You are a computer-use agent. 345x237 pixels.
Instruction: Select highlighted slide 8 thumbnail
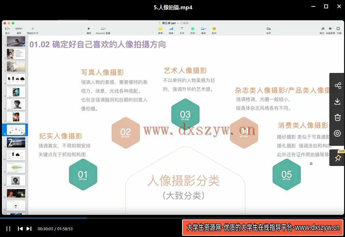[16, 130]
